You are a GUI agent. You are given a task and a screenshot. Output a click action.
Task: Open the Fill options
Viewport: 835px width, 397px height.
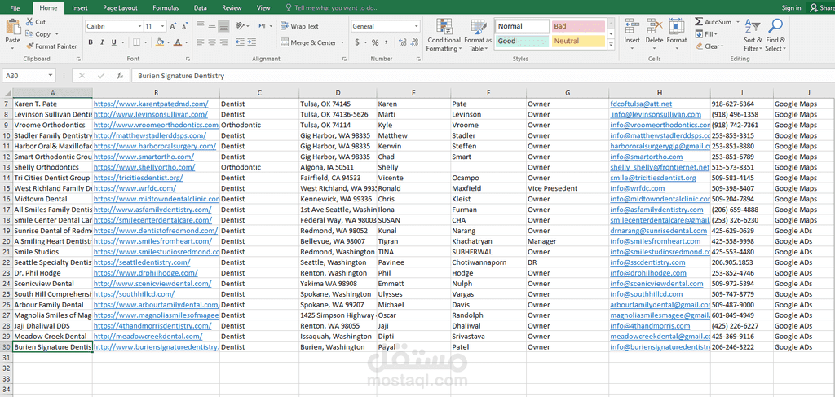[x=706, y=34]
